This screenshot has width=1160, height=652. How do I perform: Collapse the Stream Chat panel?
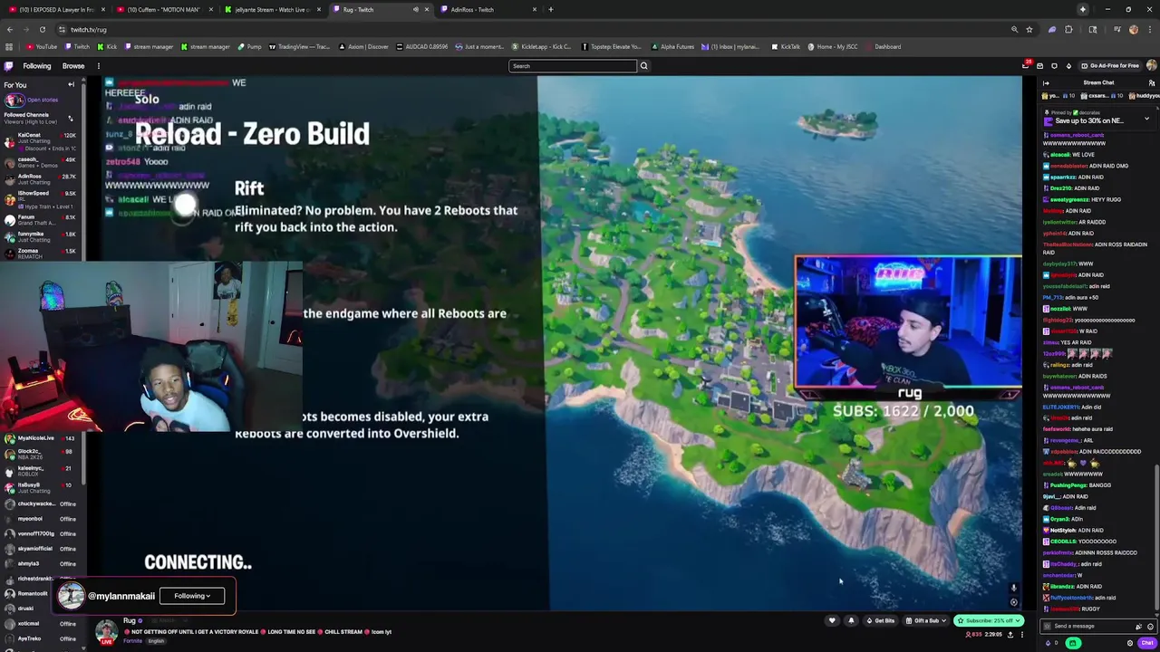(1046, 82)
